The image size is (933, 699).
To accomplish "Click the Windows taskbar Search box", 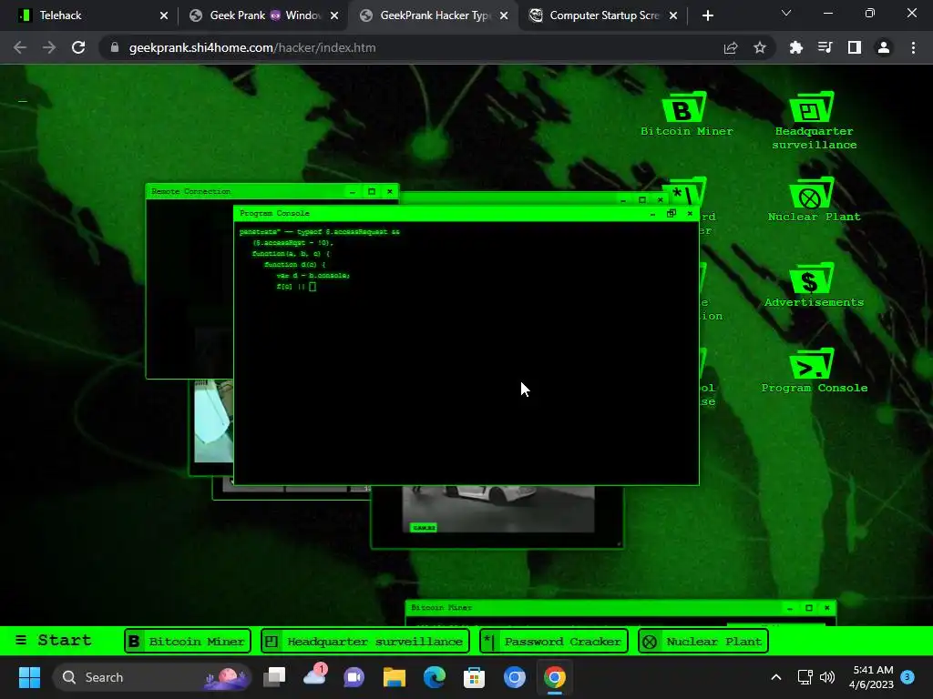I will pos(152,677).
